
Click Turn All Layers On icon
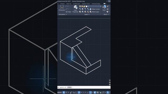pos(80,12)
